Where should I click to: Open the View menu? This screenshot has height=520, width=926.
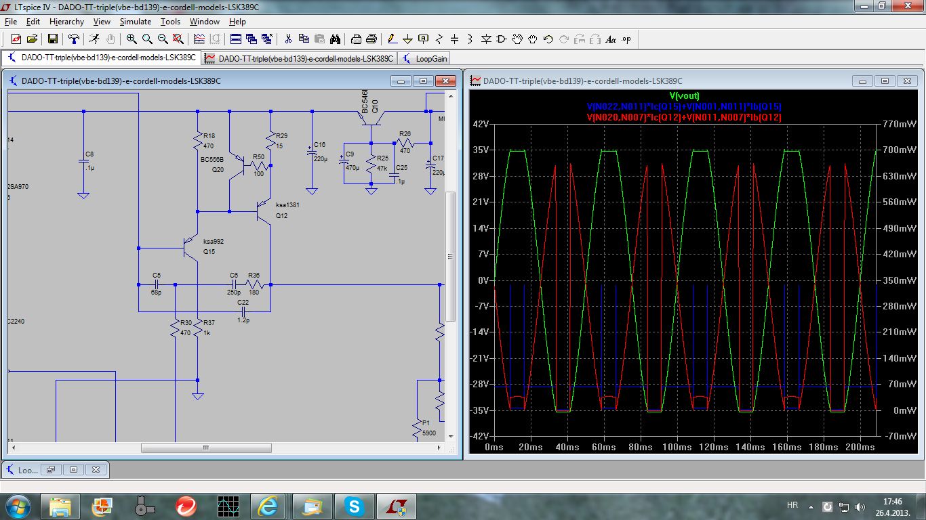click(102, 22)
